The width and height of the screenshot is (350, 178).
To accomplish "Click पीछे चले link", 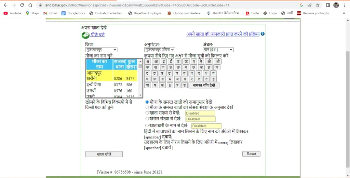I will 97,35.
